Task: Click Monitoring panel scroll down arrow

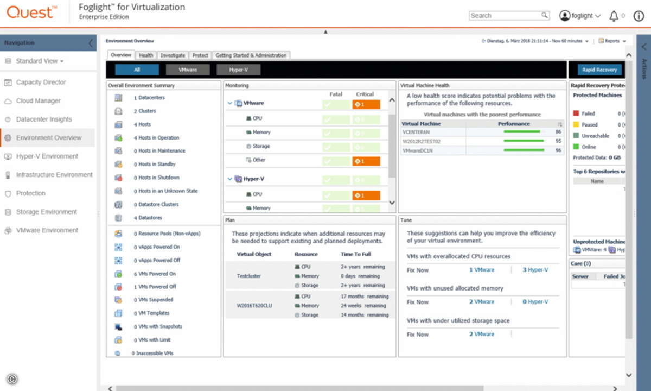Action: tap(392, 203)
